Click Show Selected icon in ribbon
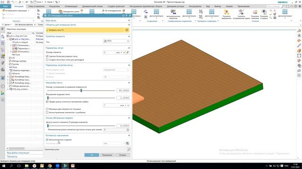The height and width of the screenshot is (169, 302). click(x=226, y=13)
